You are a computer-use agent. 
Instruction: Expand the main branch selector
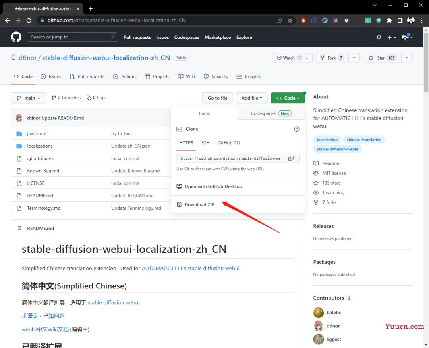(x=29, y=98)
